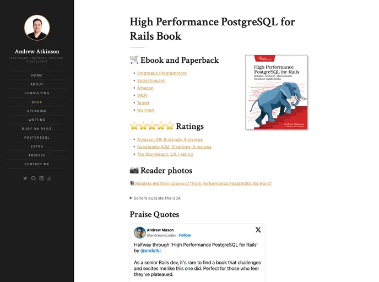Screen dimensions: 379x282
Task: Click the book cover image
Action: [x=277, y=93]
